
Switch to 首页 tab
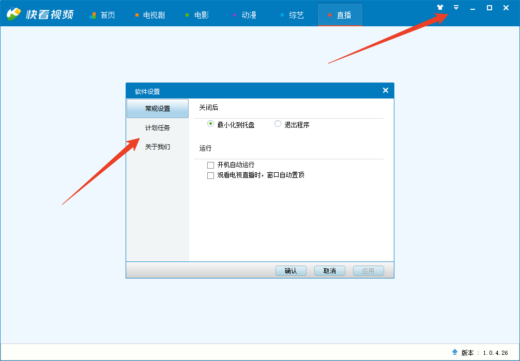coord(102,15)
